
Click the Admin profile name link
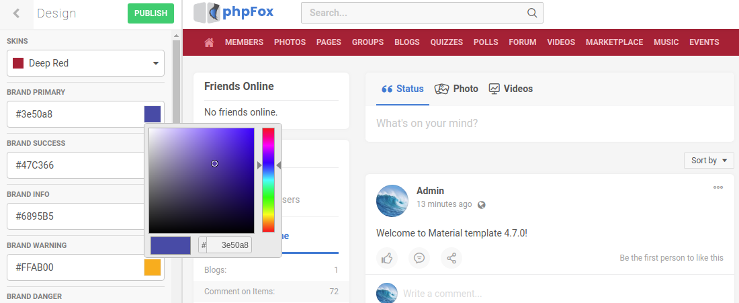430,191
